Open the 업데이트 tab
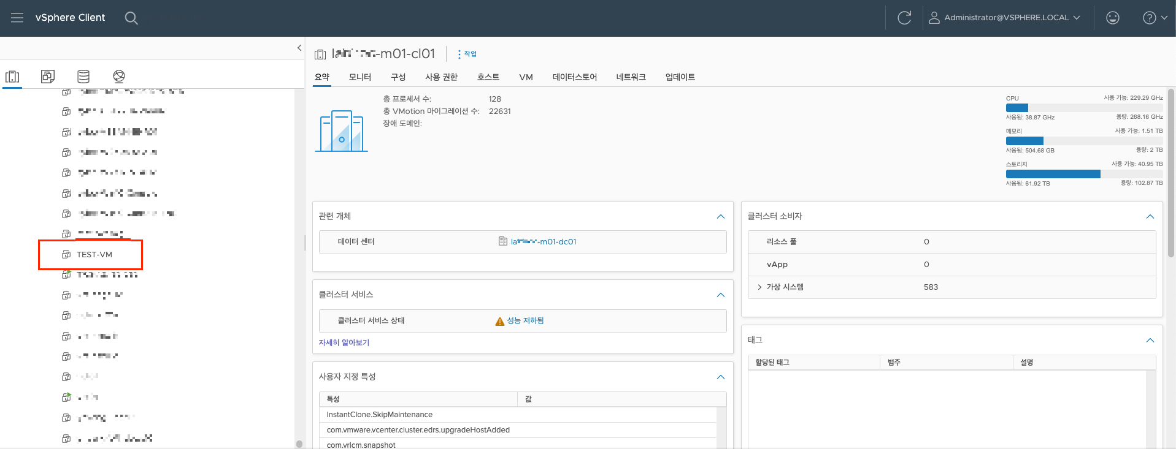This screenshot has width=1176, height=449. tap(680, 77)
